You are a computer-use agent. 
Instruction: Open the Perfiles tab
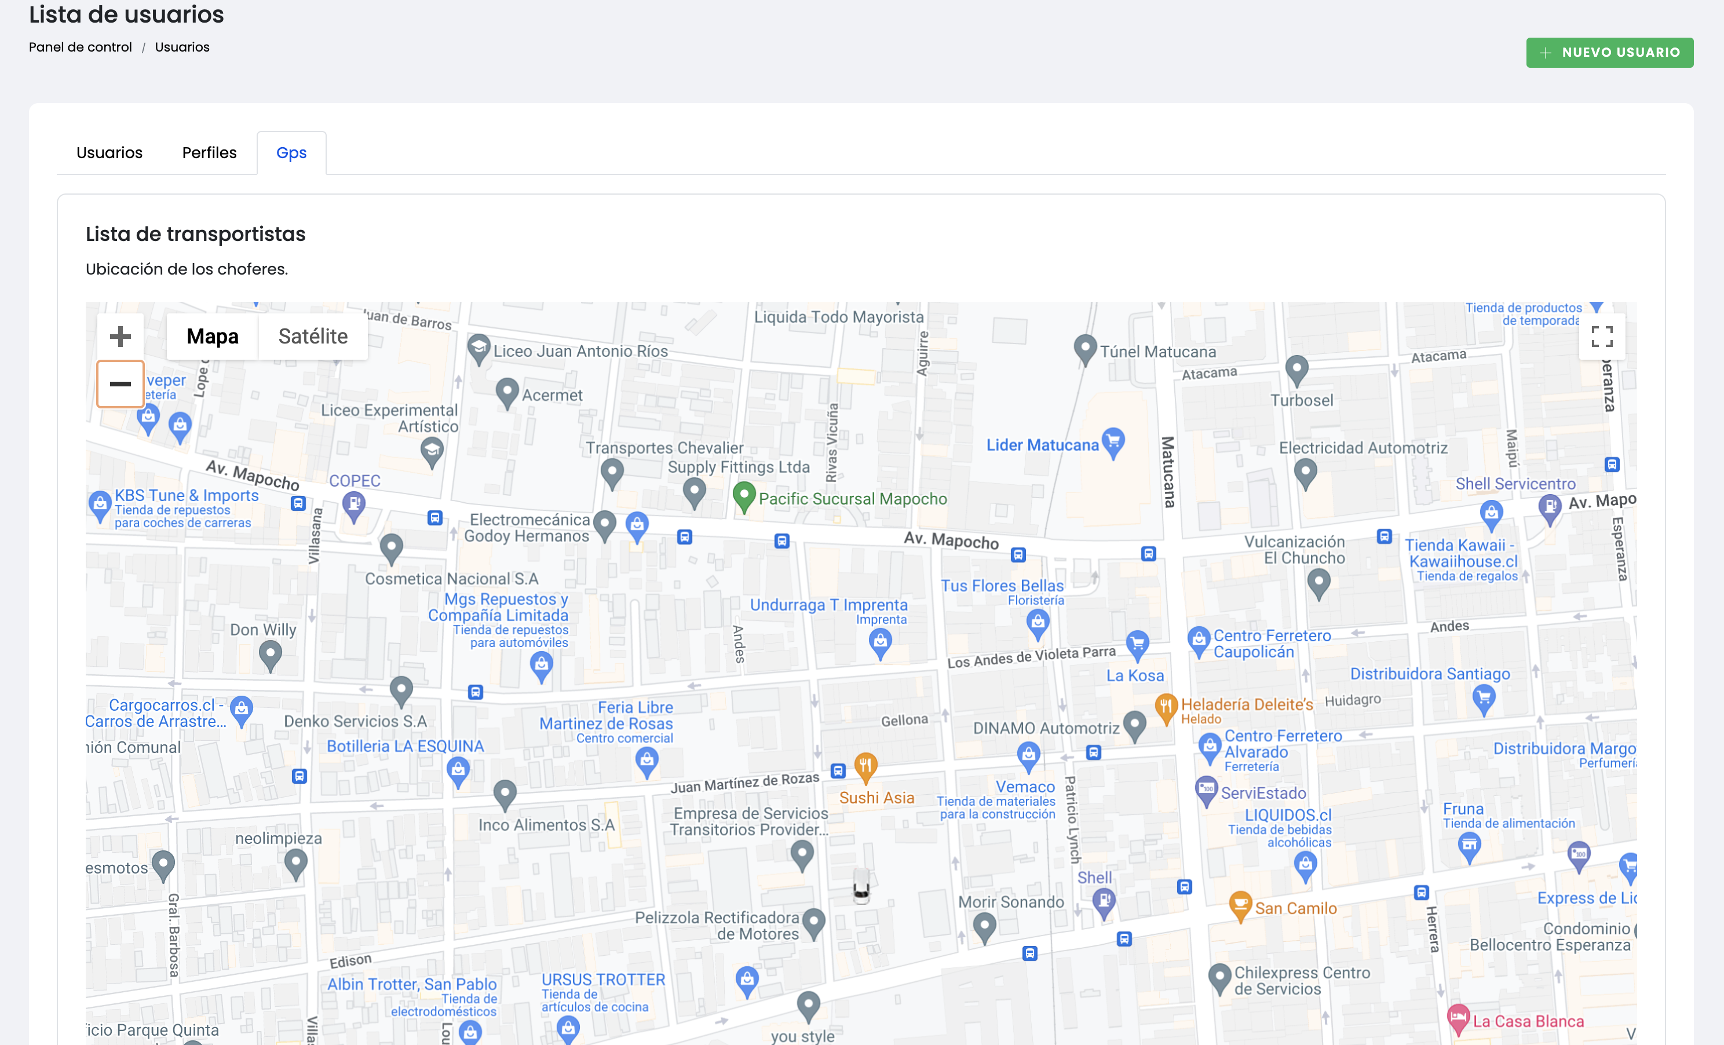209,152
